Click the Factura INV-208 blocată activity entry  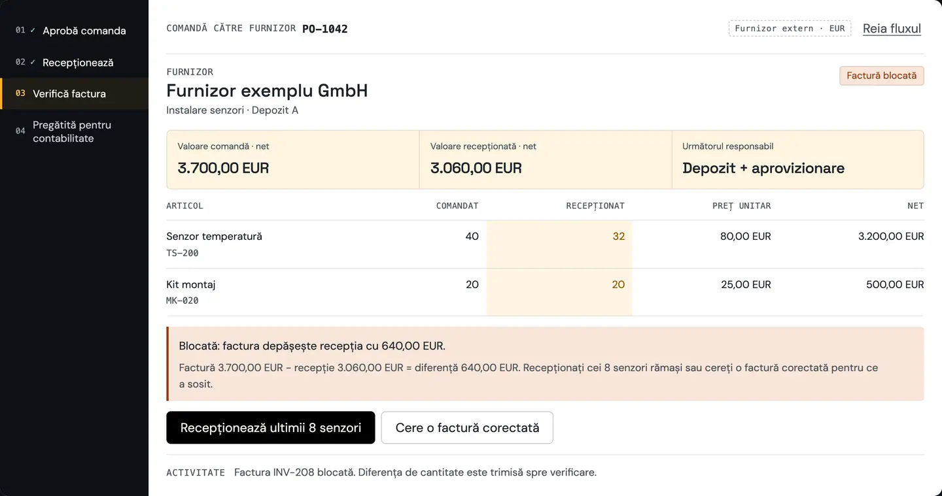click(415, 472)
